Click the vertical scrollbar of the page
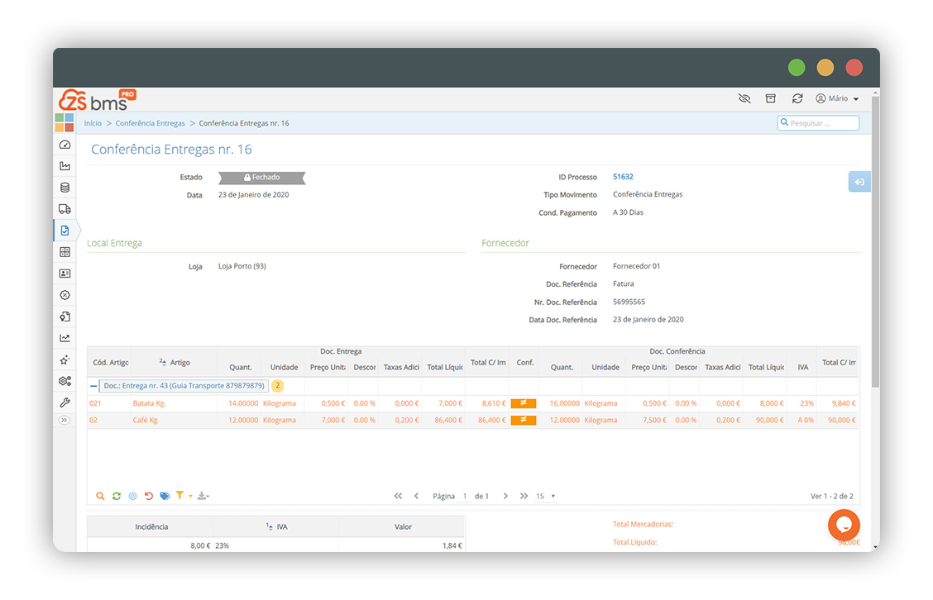This screenshot has height=600, width=933. click(875, 240)
